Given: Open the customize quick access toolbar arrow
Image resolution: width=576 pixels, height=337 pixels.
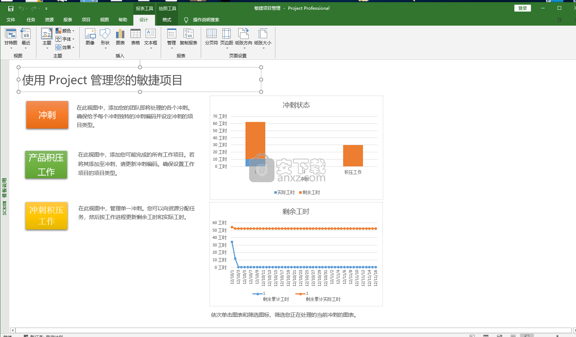Looking at the screenshot, I should coord(46,8).
